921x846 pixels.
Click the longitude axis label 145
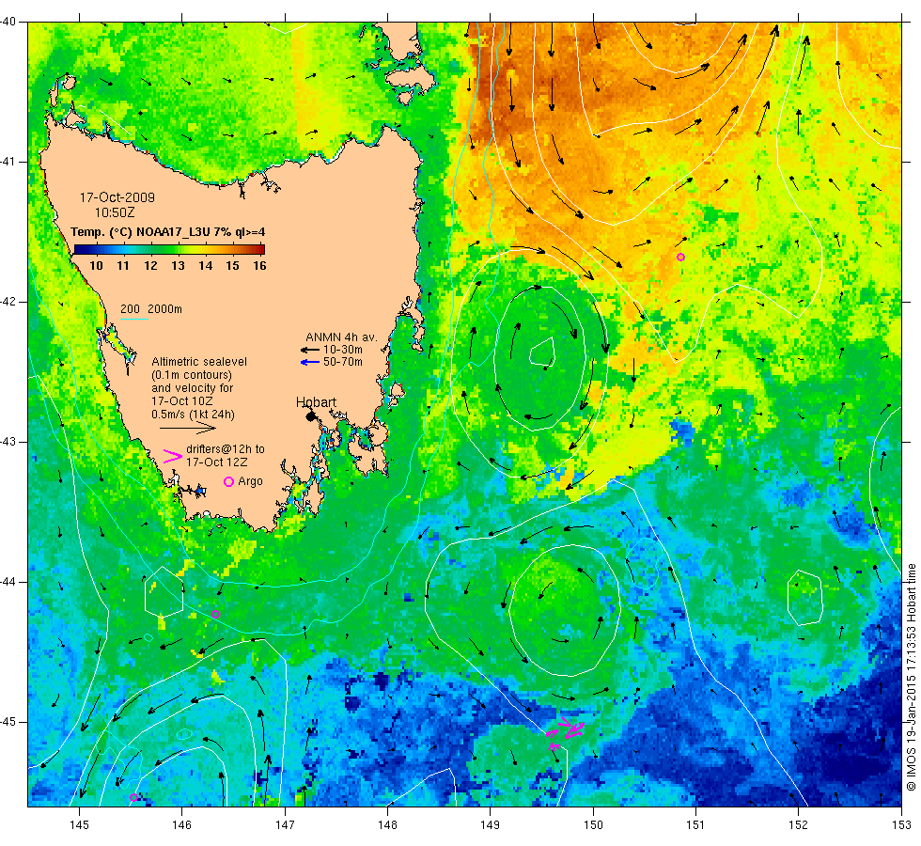click(x=79, y=825)
